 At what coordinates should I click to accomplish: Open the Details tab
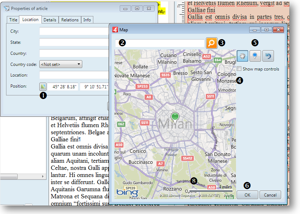pos(50,20)
